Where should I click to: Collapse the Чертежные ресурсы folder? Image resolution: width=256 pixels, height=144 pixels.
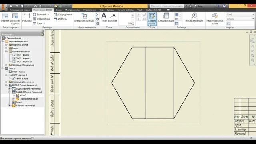coord(2,42)
